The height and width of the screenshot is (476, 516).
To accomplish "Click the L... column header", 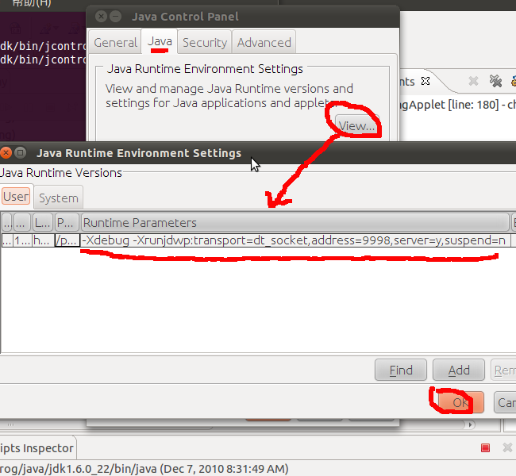I will (x=42, y=222).
